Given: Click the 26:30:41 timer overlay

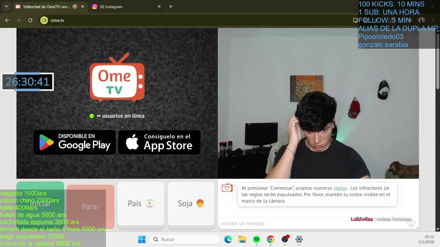Looking at the screenshot, I should (x=27, y=82).
